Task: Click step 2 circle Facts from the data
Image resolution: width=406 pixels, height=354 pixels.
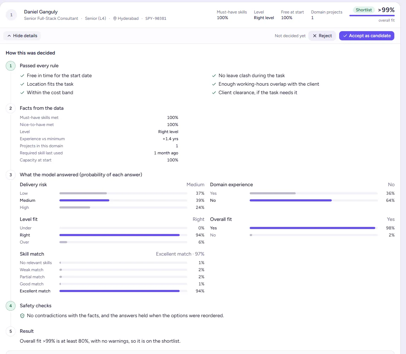Action: (11, 108)
